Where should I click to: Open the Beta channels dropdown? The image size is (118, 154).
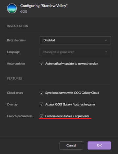(x=75, y=40)
